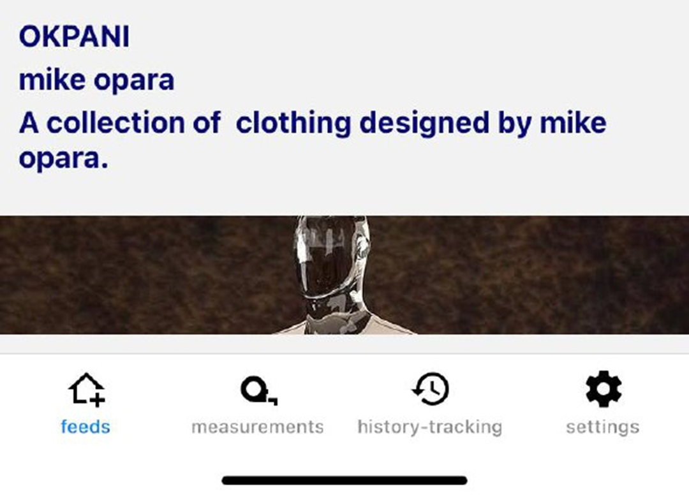Open the measurements tape icon
The width and height of the screenshot is (689, 500).
click(x=258, y=390)
